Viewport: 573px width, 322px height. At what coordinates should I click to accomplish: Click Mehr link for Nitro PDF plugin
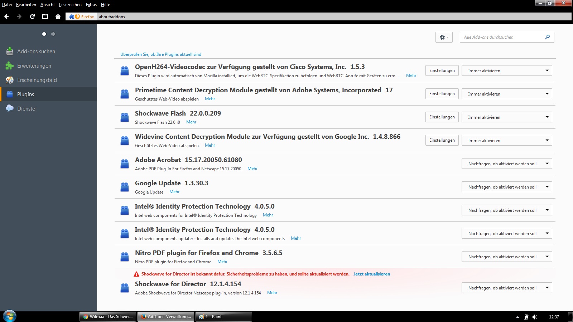click(222, 262)
